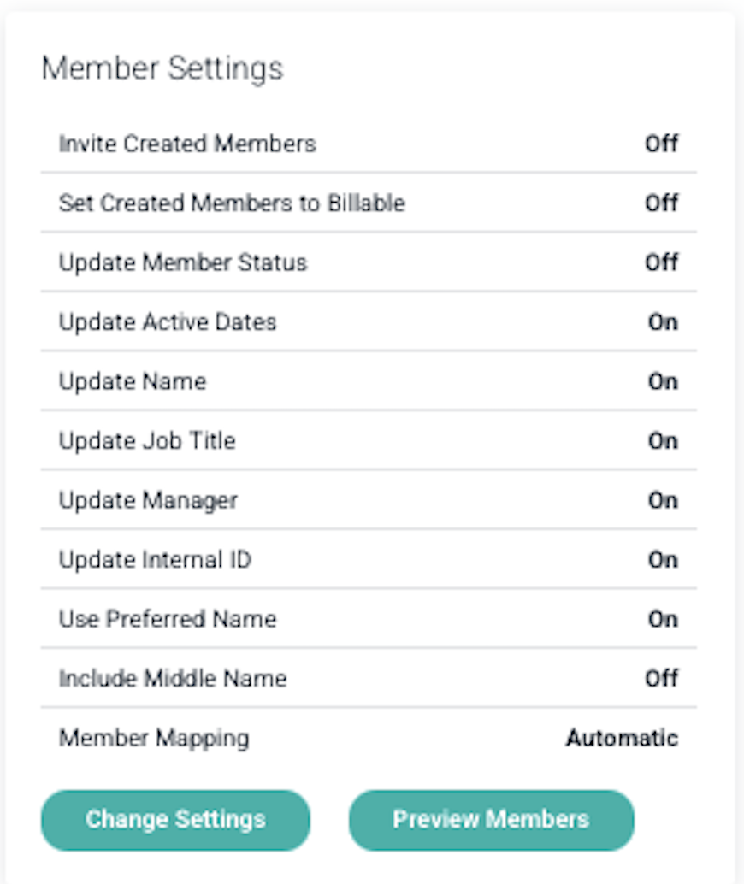
Task: Open Preview Members
Action: pos(491,820)
